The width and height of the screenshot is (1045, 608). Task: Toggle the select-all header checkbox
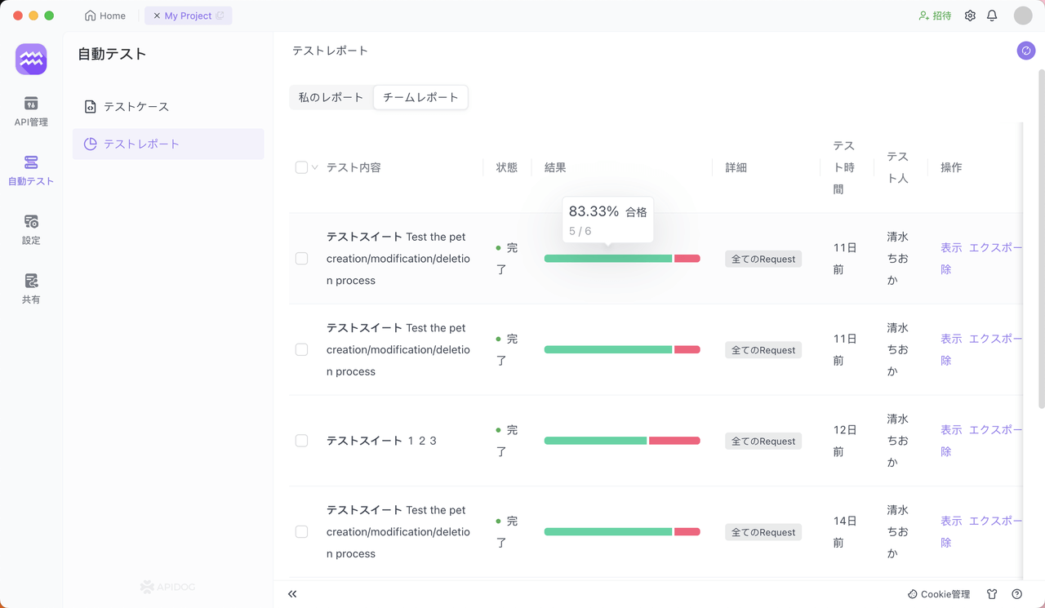301,167
